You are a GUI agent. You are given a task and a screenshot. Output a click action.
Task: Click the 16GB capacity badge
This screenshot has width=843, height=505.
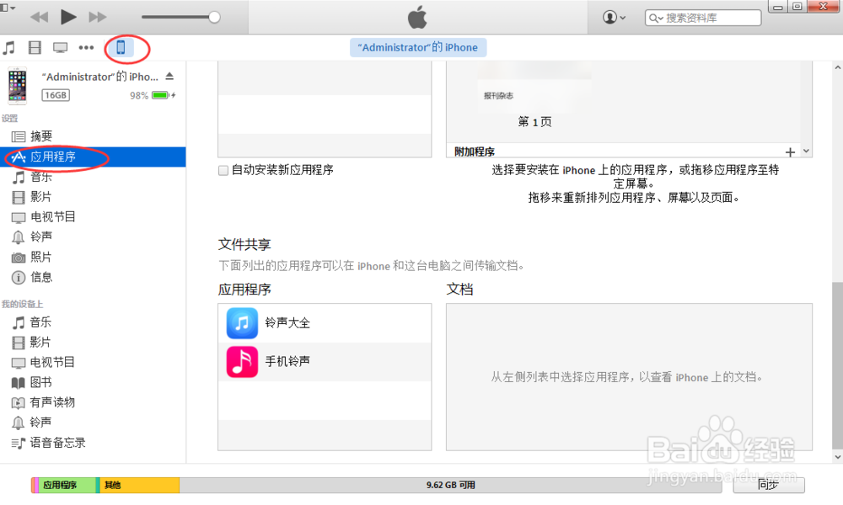pos(56,95)
